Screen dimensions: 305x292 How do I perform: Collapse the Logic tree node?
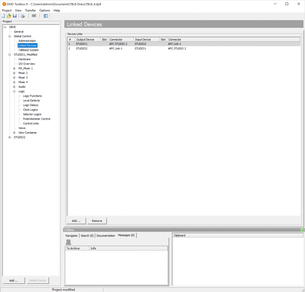pyautogui.click(x=14, y=91)
